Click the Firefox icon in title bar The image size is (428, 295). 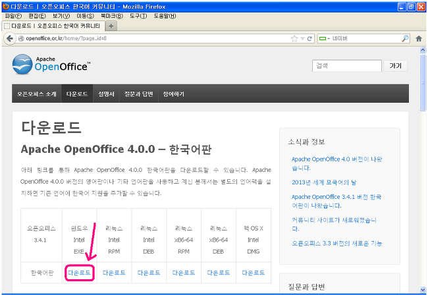(6, 7)
